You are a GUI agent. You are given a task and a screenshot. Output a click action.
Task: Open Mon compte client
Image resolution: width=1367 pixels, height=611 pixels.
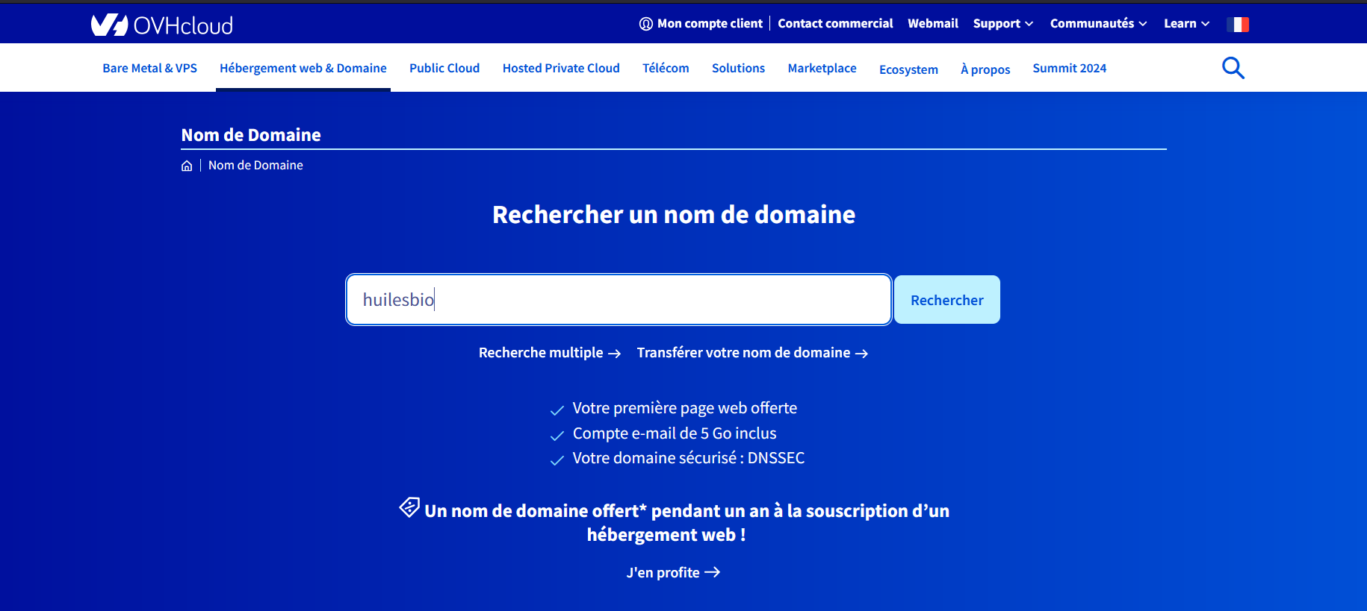pyautogui.click(x=701, y=24)
